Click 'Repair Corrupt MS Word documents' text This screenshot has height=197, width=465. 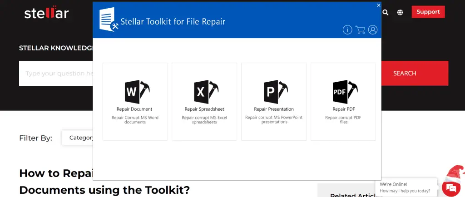coord(135,120)
